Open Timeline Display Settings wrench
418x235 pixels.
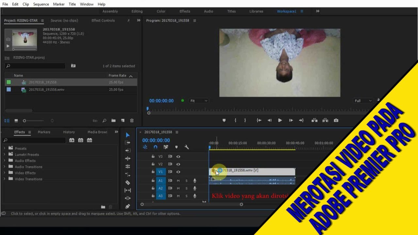coord(187,147)
